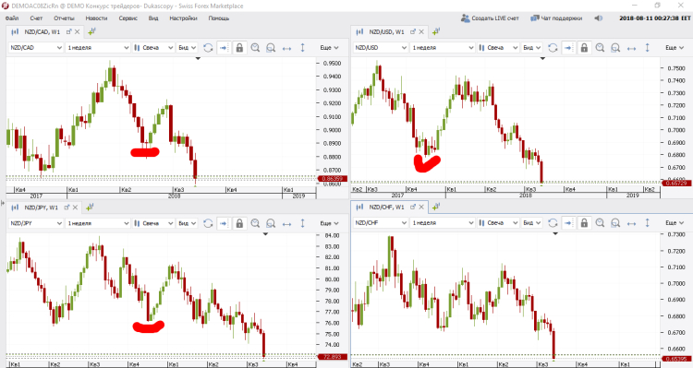Refresh the NZD/CAD chart data
The width and height of the screenshot is (693, 368).
pos(208,48)
